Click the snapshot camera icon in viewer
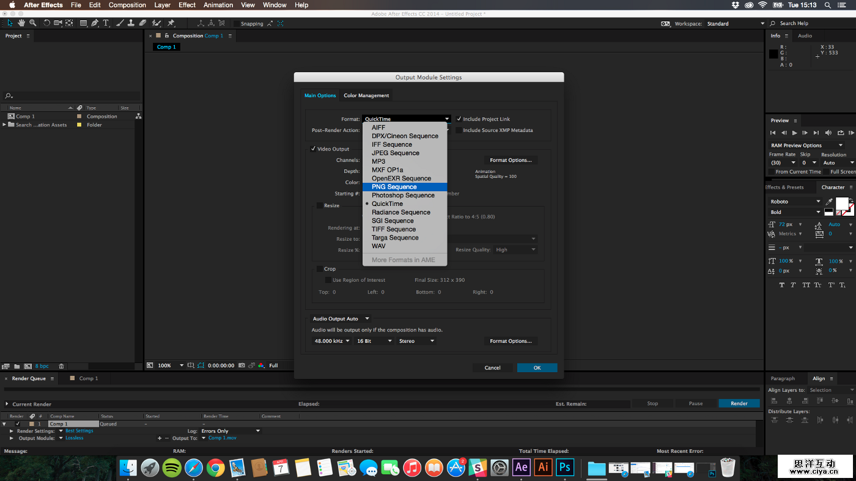Image resolution: width=856 pixels, height=481 pixels. [242, 365]
